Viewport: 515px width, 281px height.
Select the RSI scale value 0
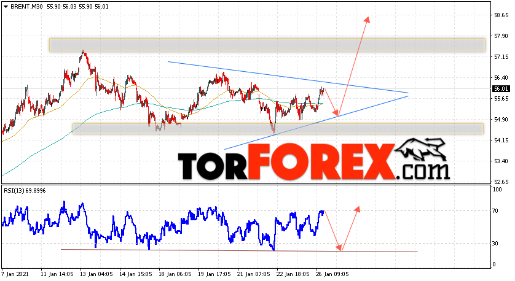(495, 264)
